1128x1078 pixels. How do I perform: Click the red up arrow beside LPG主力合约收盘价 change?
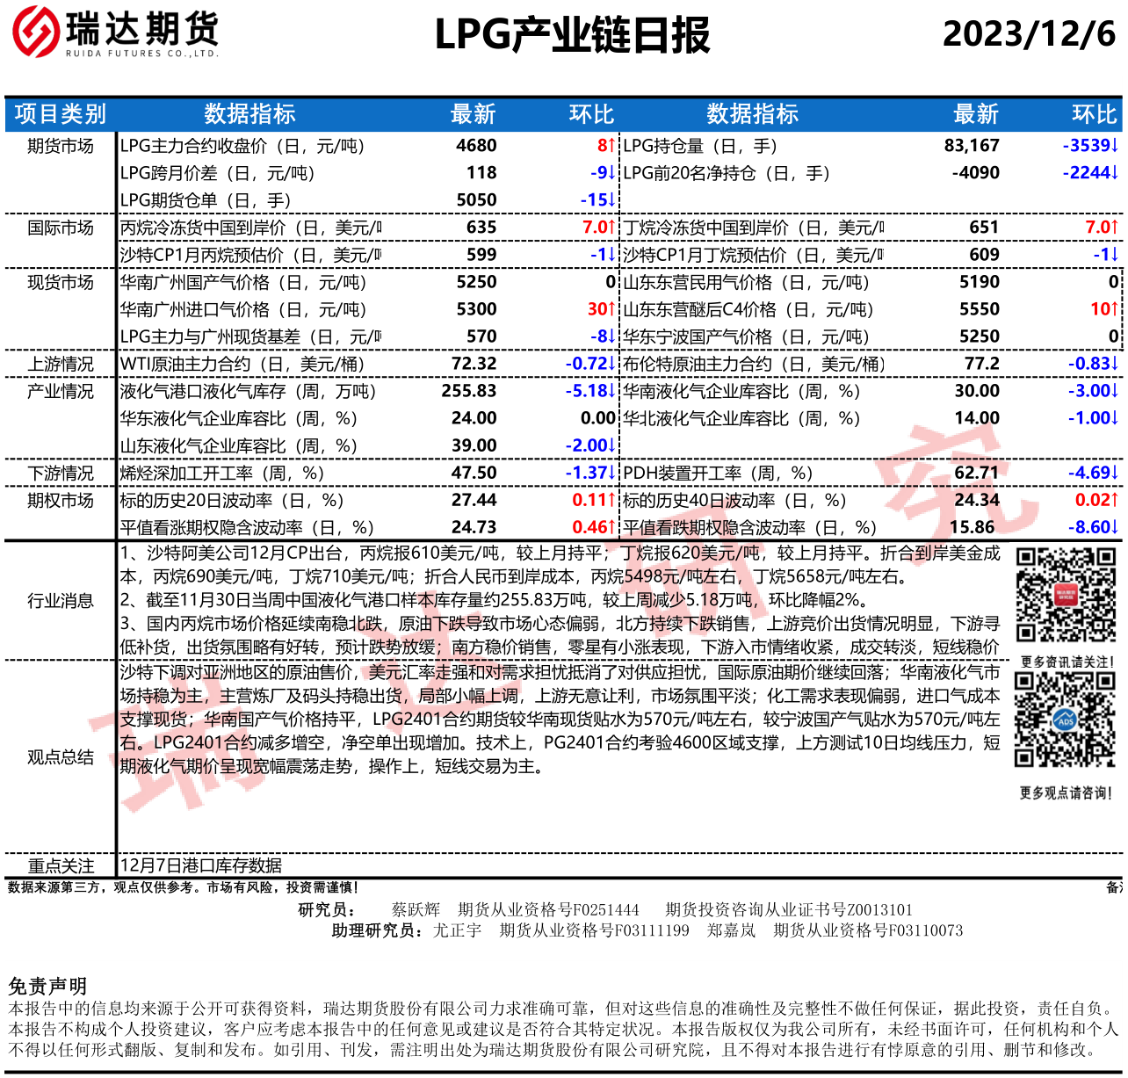click(x=611, y=146)
